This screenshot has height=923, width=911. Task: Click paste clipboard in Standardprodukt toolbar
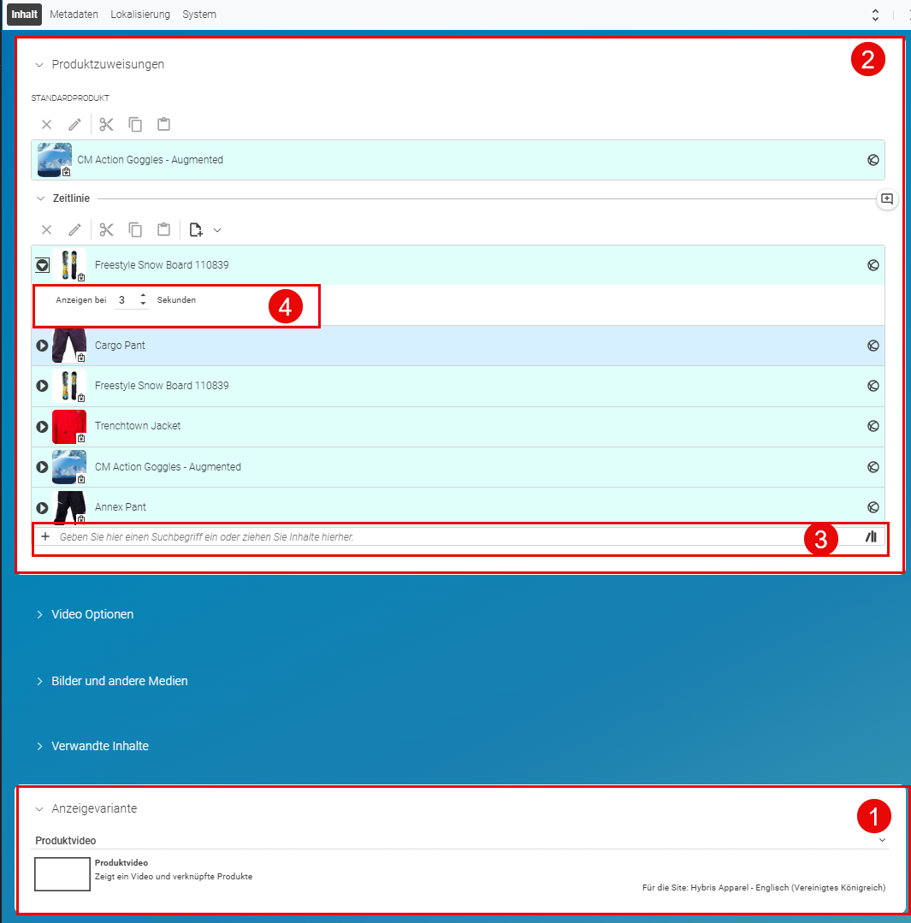click(163, 124)
